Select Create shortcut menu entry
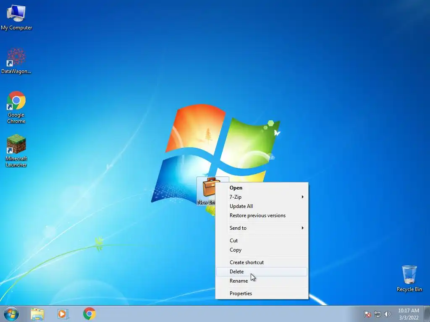Viewport: 430px width, 322px height. [x=262, y=262]
